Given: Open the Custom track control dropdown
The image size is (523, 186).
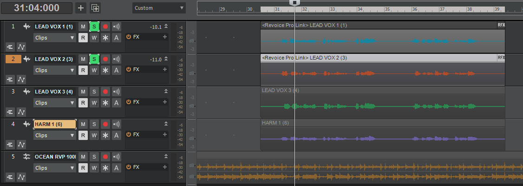Looking at the screenshot, I should 159,8.
